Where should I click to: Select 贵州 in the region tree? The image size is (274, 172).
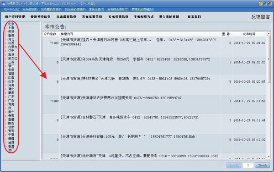click(x=11, y=112)
